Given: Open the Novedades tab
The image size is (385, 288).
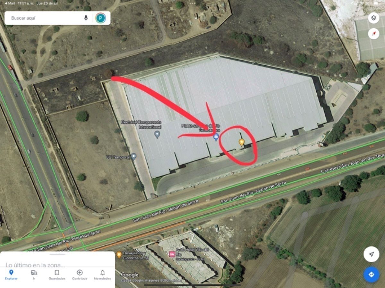Looking at the screenshot, I should click(102, 275).
